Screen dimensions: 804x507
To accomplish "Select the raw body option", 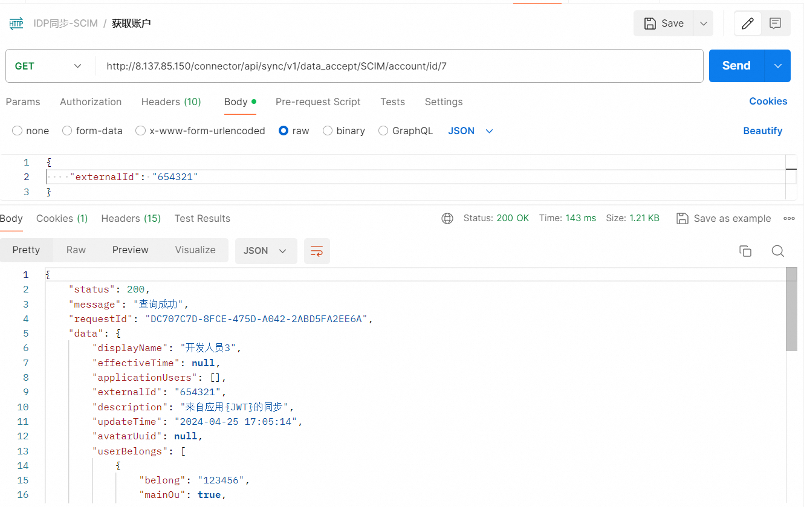I will click(294, 131).
